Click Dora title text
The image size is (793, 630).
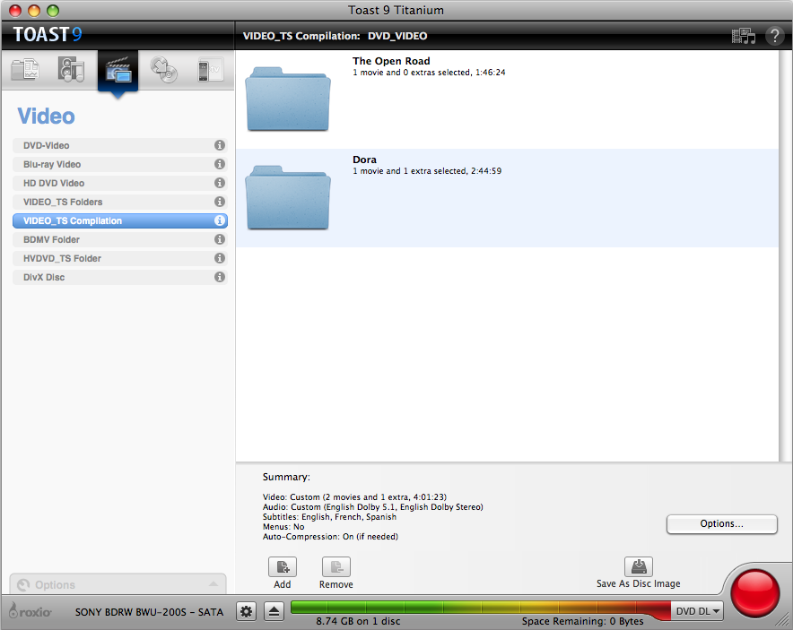pos(364,160)
